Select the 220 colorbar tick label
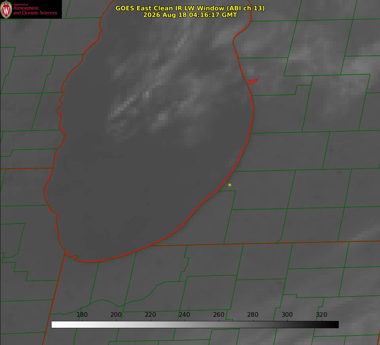 150,314
